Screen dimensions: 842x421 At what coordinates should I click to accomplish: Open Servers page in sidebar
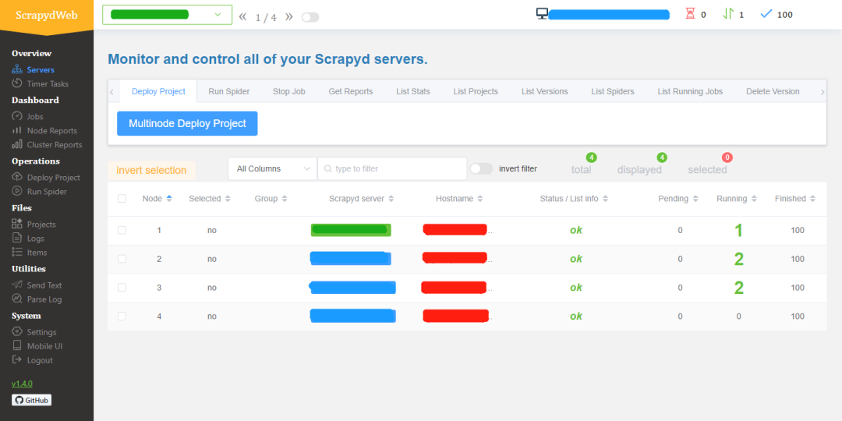pos(33,70)
